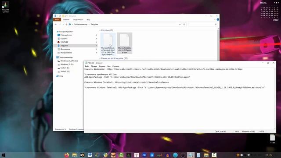
Task: Open the green bars icon on black taskbar tile
Action: point(129,155)
